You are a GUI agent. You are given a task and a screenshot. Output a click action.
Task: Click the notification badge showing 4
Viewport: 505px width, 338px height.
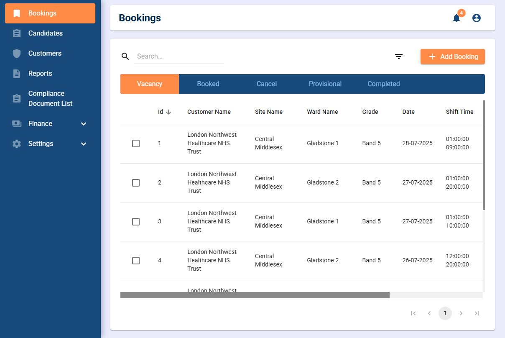(462, 13)
